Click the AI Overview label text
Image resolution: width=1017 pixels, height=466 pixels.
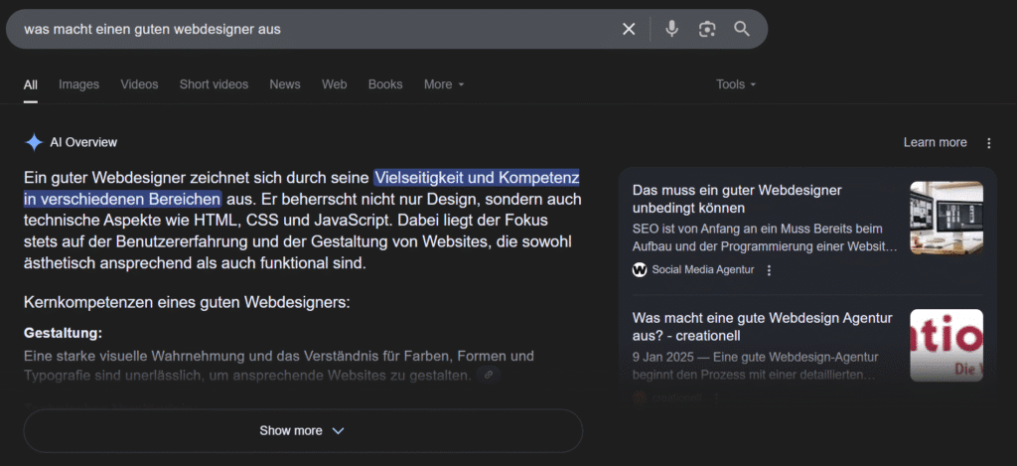coord(83,143)
